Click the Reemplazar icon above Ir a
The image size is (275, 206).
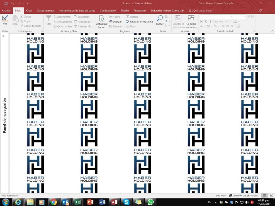coord(166,17)
